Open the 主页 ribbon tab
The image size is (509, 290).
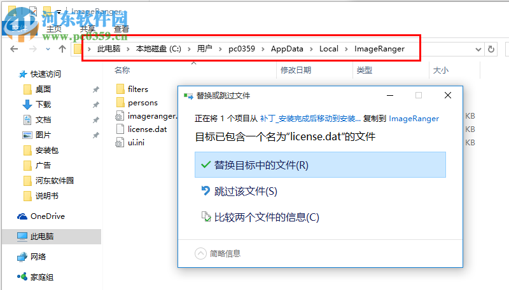tap(54, 29)
